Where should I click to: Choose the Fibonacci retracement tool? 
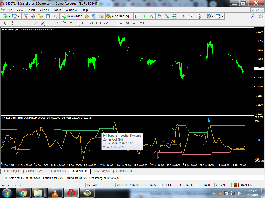[50, 23]
